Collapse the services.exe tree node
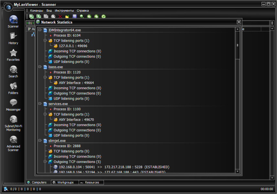The image size is (277, 194). point(40,104)
